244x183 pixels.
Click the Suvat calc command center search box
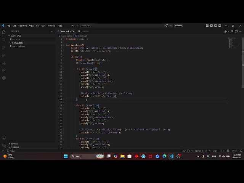point(122,26)
